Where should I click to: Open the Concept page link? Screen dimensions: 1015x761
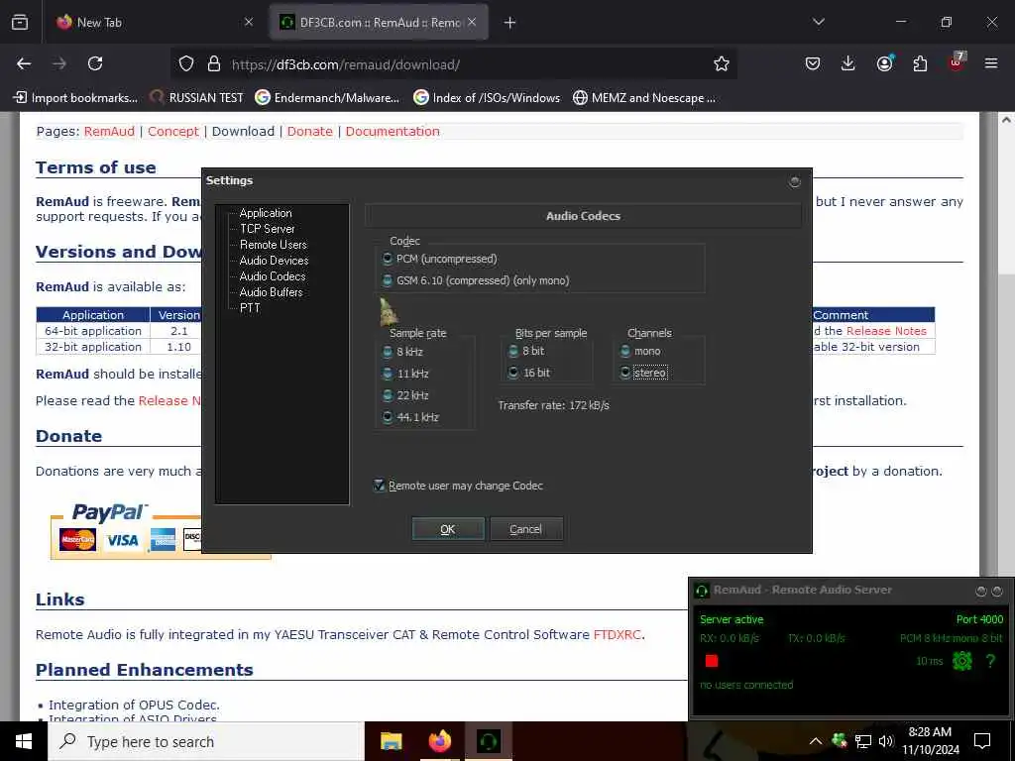pos(172,132)
